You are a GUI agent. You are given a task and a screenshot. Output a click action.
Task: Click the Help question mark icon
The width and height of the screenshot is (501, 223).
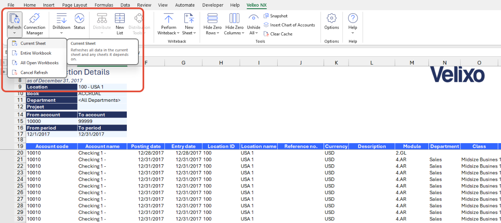pyautogui.click(x=353, y=18)
